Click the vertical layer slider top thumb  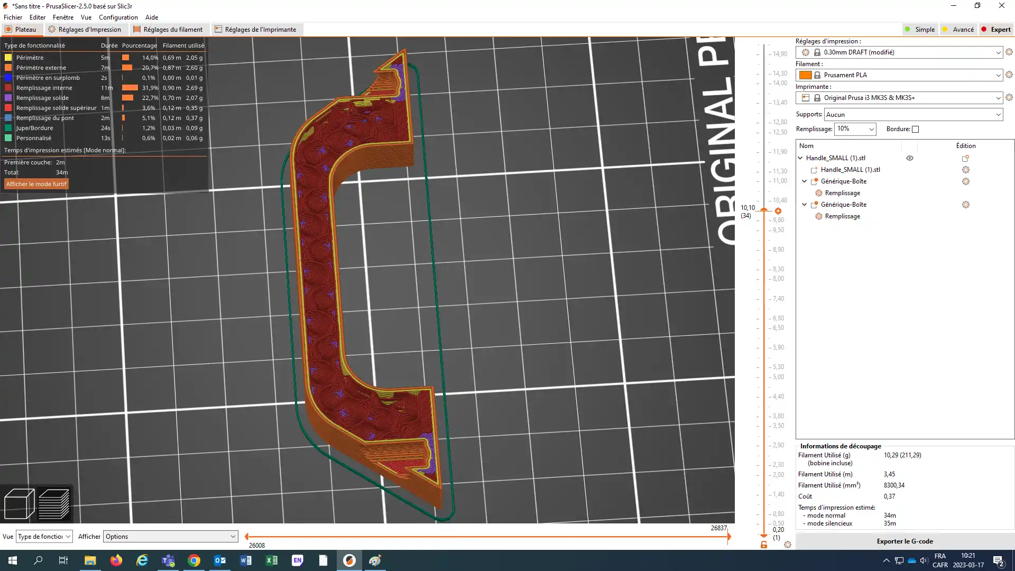pos(764,210)
